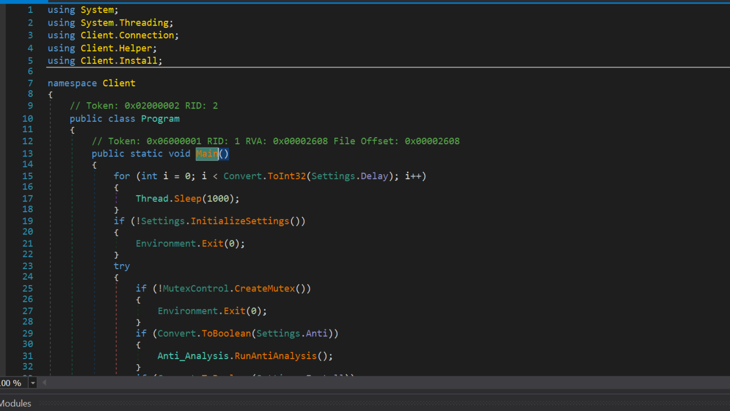Screen dimensions: 730x411
Task: Click the Convert class on line 15
Action: pyautogui.click(x=243, y=176)
